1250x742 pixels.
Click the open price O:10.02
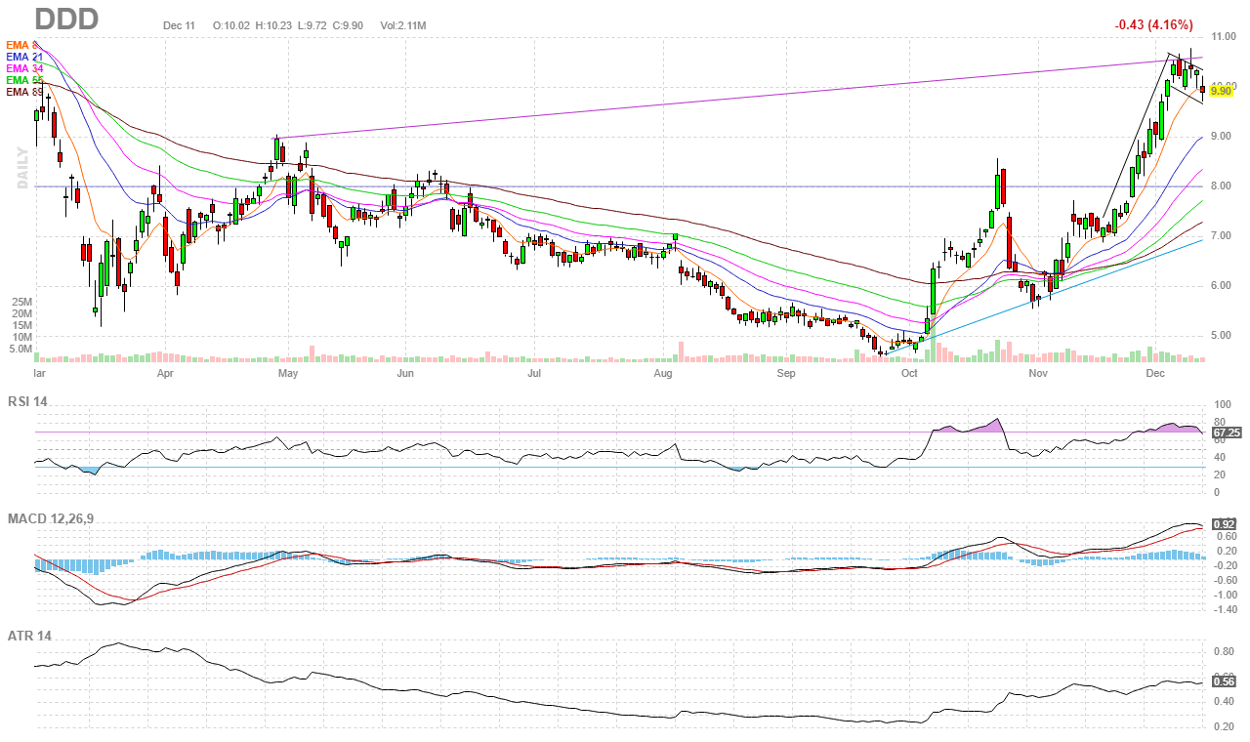tap(231, 25)
